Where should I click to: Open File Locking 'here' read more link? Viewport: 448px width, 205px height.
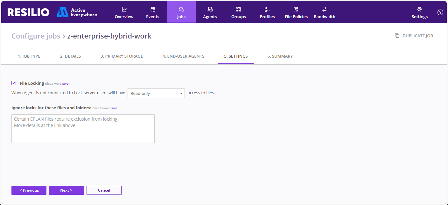point(65,84)
